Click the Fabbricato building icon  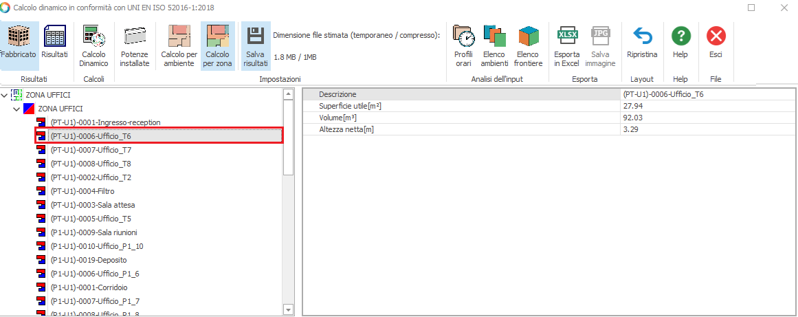pos(19,44)
